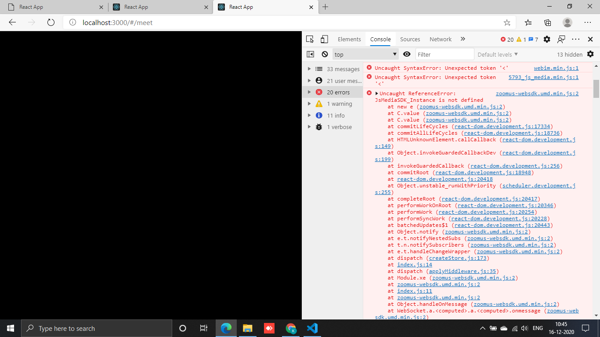Expand the 20 errors group
This screenshot has width=600, height=337.
point(309,92)
